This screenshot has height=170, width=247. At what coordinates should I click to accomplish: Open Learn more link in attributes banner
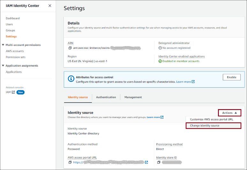(183, 82)
